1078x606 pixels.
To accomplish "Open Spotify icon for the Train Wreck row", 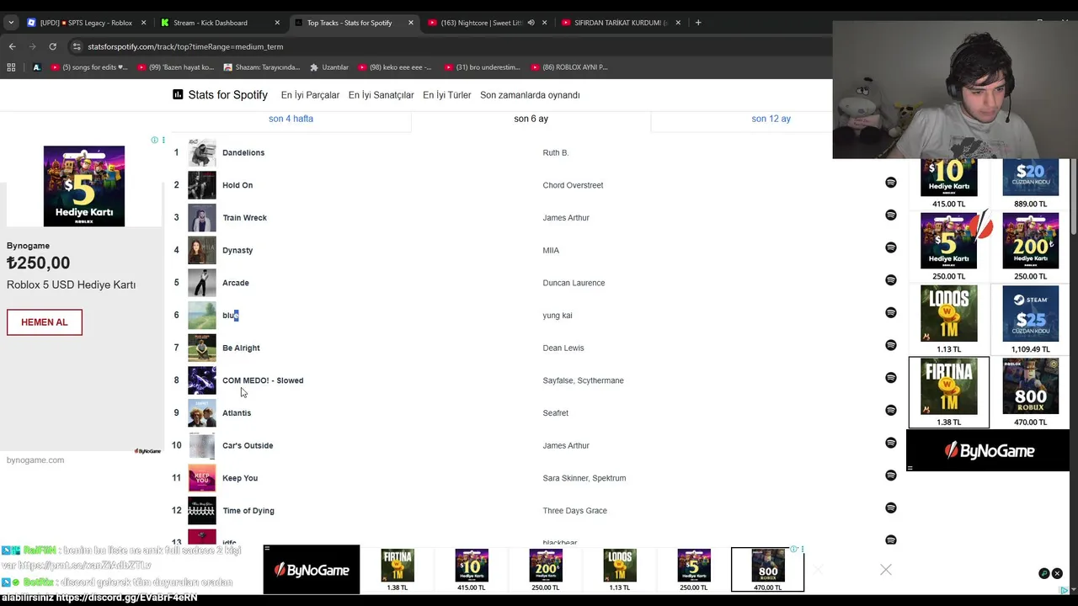I will click(x=891, y=215).
